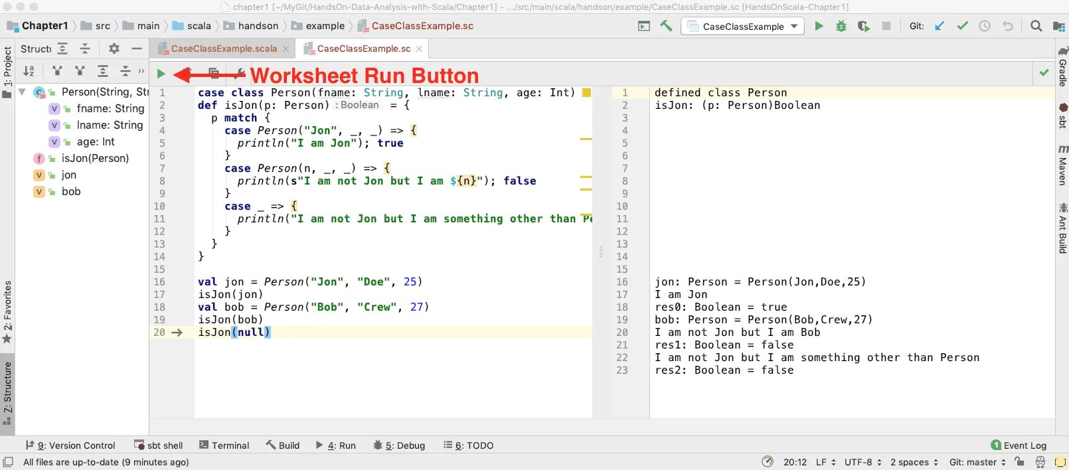
Task: Start the Debug bug icon in toolbar
Action: click(x=841, y=26)
